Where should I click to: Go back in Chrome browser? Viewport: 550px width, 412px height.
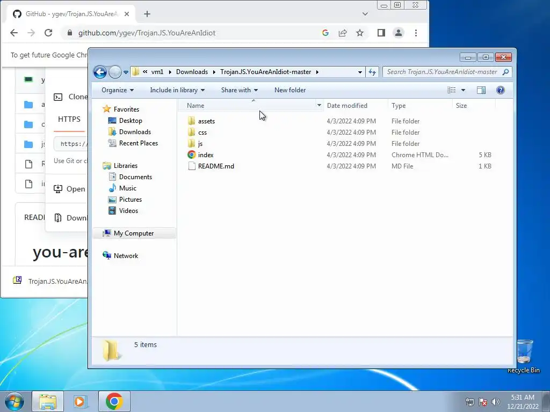pyautogui.click(x=14, y=33)
